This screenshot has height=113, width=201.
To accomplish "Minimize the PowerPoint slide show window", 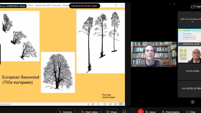I will coord(110,5).
